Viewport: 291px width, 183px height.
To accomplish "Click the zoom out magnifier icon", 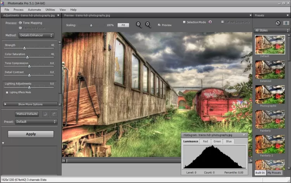I will point(139,25).
